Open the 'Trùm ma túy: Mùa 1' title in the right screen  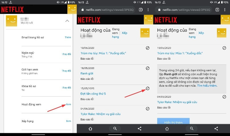pyautogui.click(x=180, y=53)
